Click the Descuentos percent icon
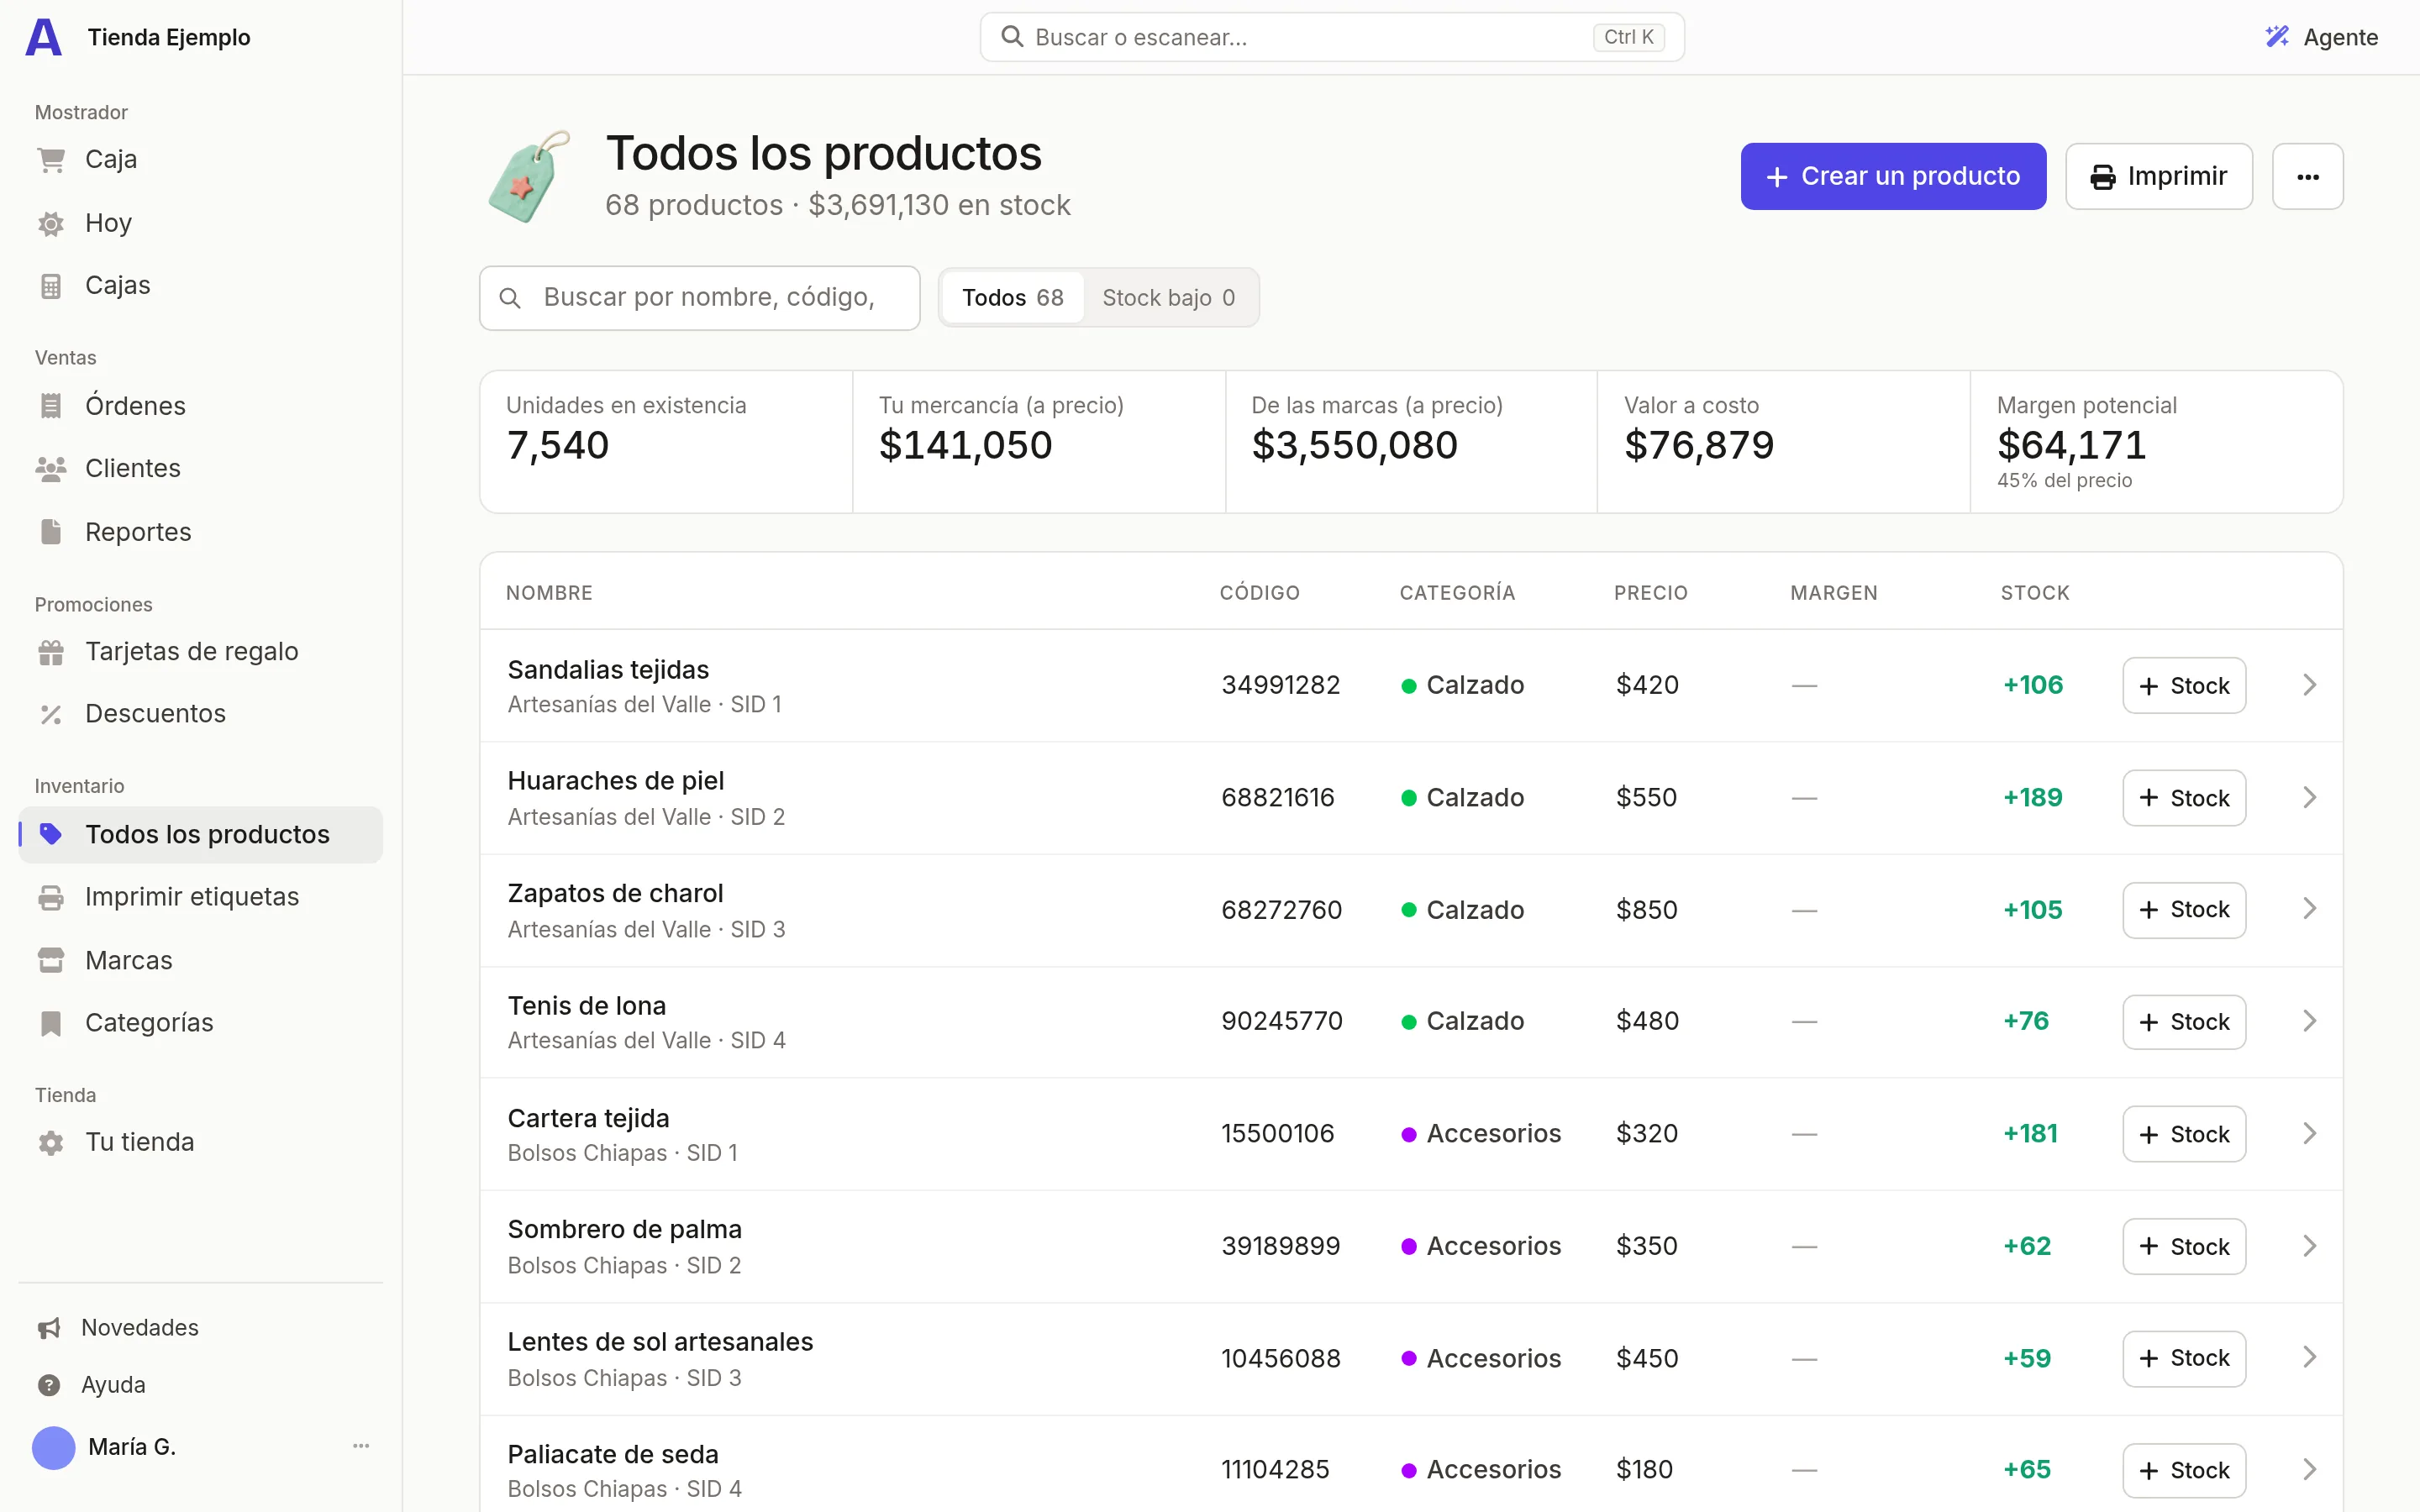Screen dimensions: 2420x1512 [51, 714]
